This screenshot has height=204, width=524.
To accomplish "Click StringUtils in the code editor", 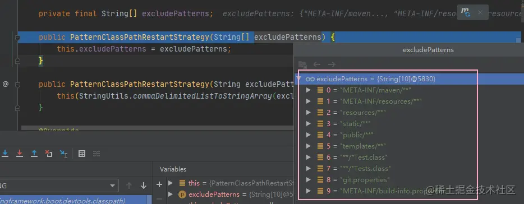I will point(103,96).
